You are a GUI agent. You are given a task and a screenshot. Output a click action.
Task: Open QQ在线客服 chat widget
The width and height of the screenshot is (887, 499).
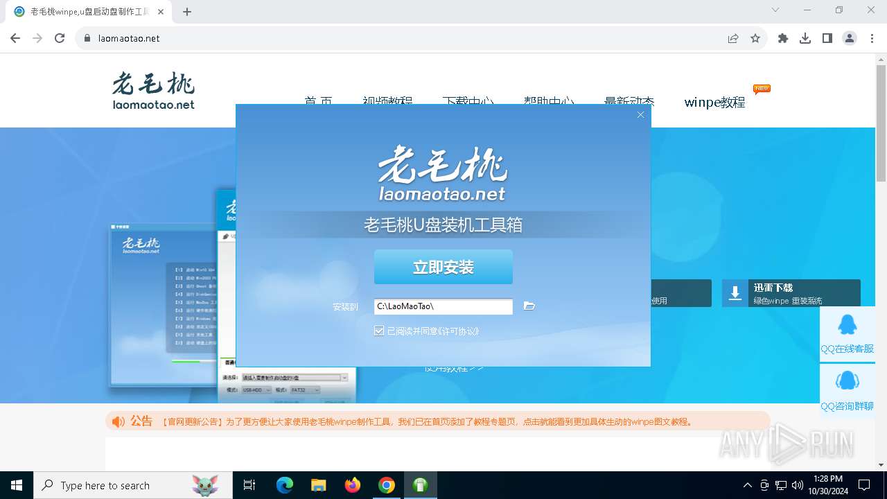click(x=847, y=333)
